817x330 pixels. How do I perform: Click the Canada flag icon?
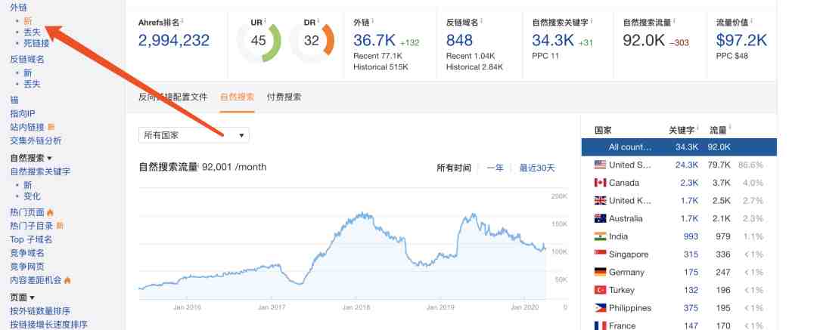[600, 183]
